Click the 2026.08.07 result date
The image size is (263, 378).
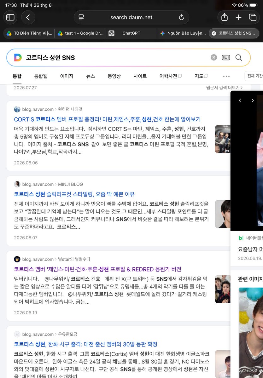(x=26, y=238)
